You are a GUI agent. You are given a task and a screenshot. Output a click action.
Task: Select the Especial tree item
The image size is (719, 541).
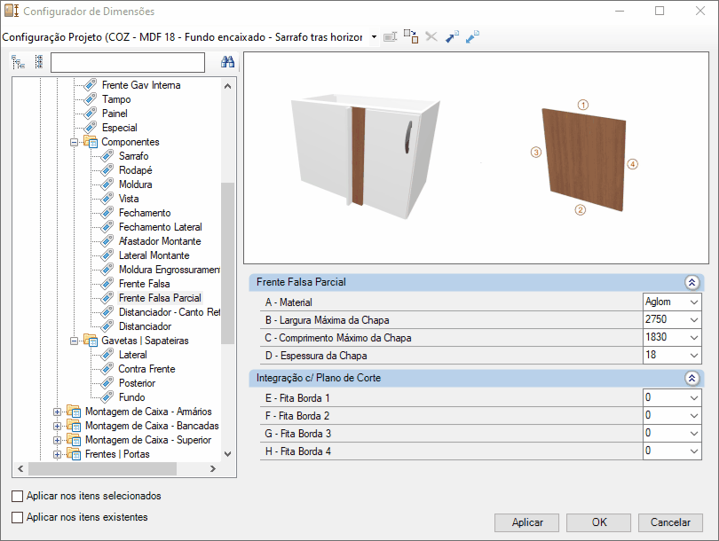click(x=119, y=128)
